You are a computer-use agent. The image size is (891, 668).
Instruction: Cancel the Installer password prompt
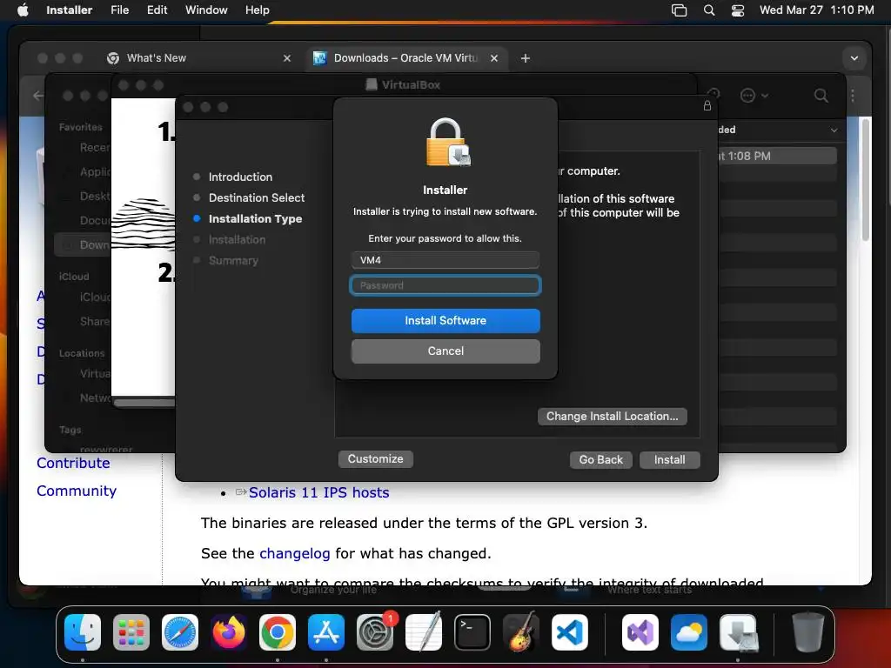[x=445, y=351]
